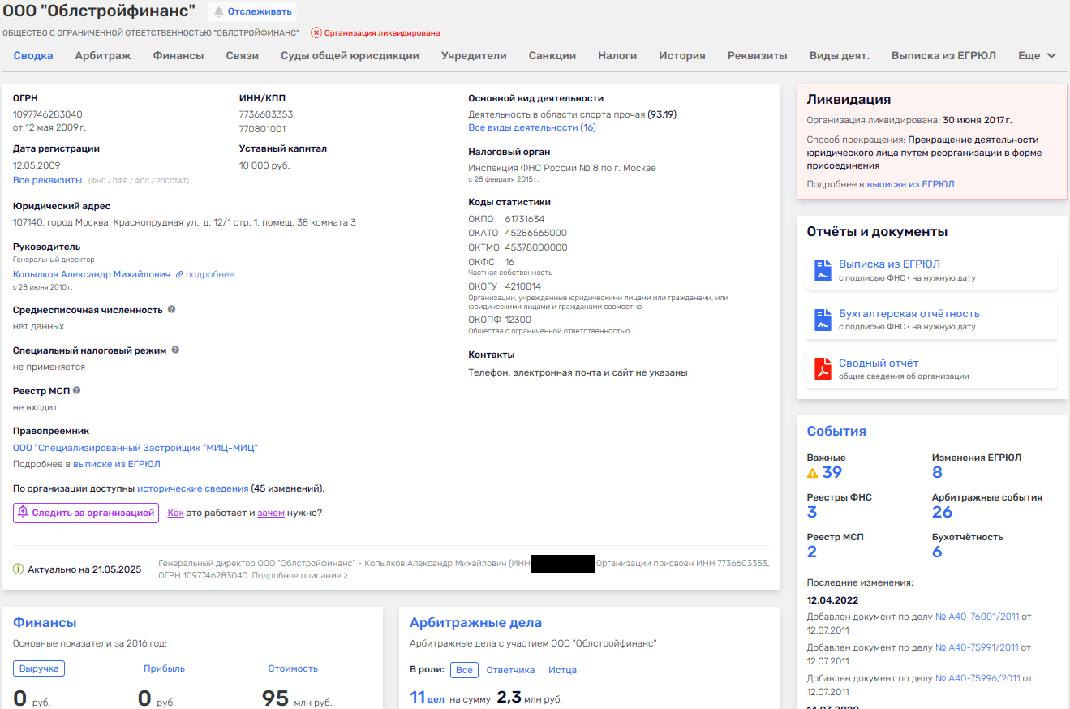The width and height of the screenshot is (1070, 709).
Task: Click Реестры ФНС count 3
Action: point(812,512)
